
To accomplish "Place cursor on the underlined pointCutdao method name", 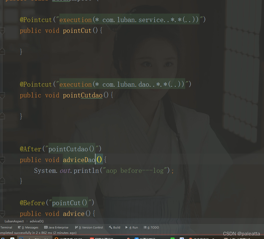I will (83, 95).
